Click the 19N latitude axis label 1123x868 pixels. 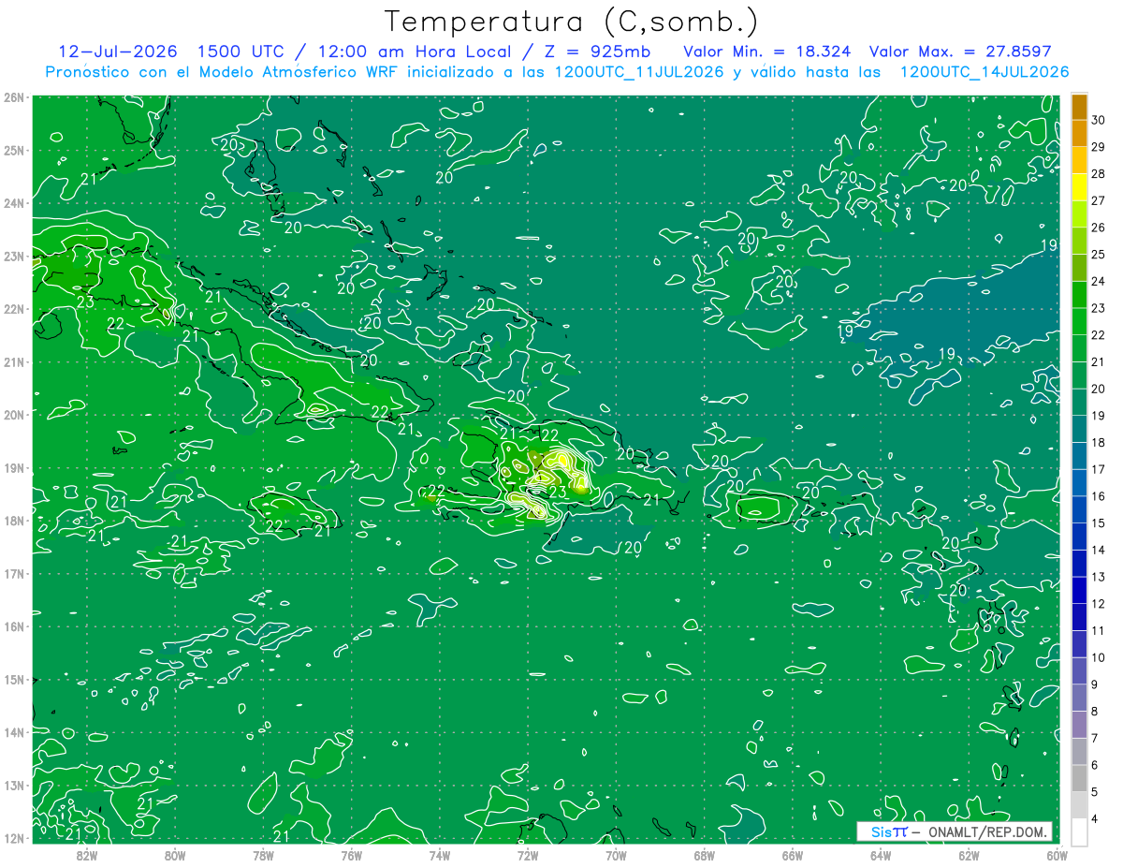coord(13,467)
